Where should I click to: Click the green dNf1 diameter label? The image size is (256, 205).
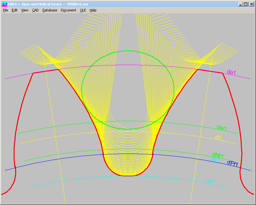point(218,155)
